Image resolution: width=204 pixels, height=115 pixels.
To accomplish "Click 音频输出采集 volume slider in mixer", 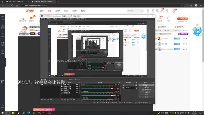I will tap(97, 95).
